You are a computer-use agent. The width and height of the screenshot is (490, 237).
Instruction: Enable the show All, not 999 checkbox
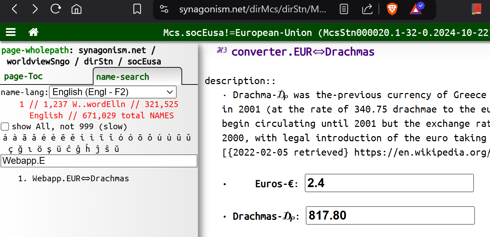pos(5,127)
